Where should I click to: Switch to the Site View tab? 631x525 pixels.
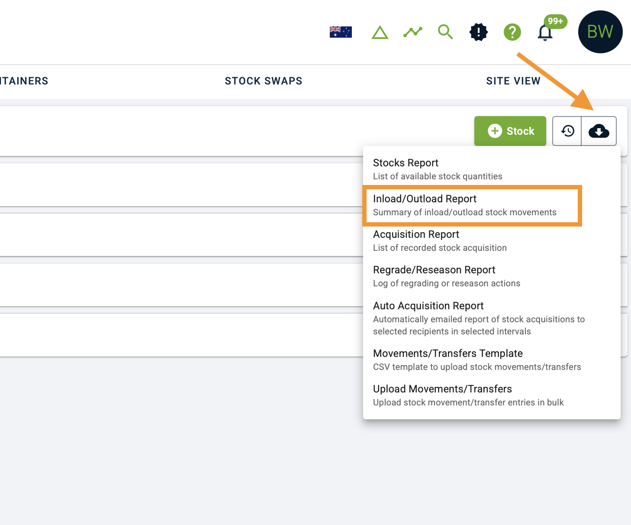(x=513, y=81)
